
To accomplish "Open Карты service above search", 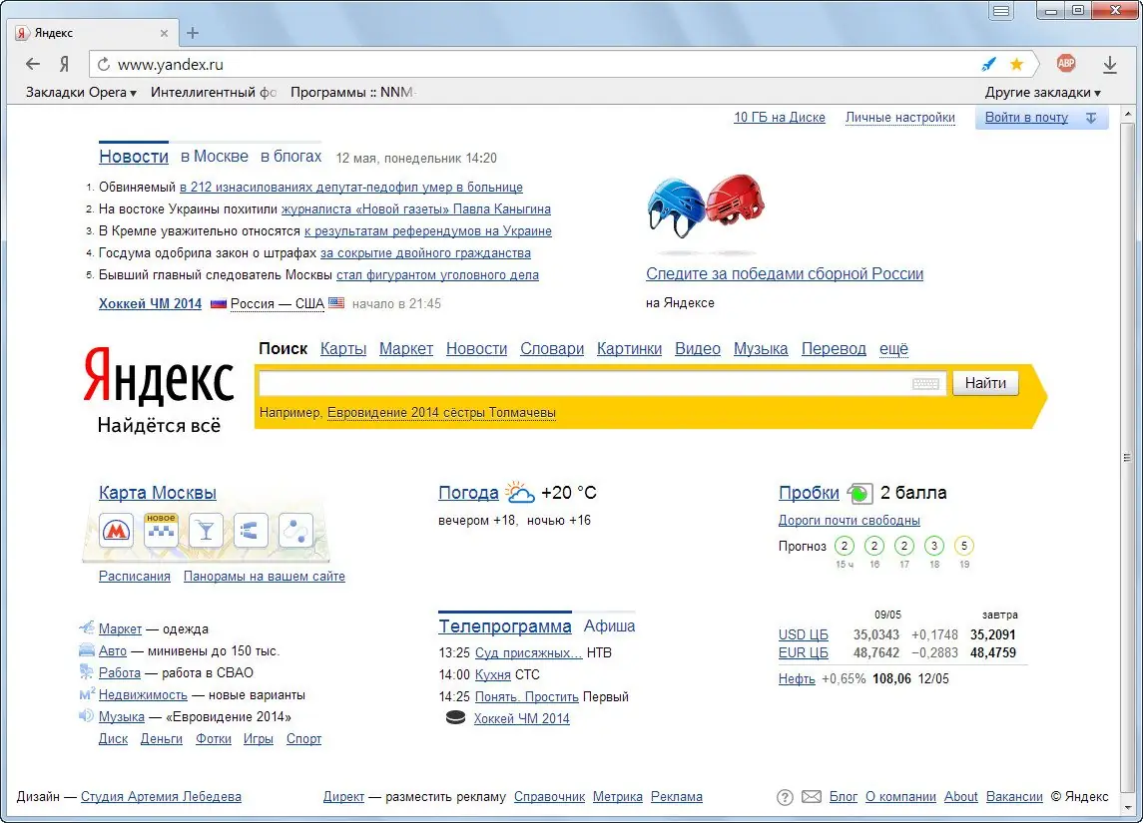I will click(x=343, y=349).
